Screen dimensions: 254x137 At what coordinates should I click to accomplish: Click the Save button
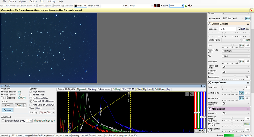click(19, 105)
